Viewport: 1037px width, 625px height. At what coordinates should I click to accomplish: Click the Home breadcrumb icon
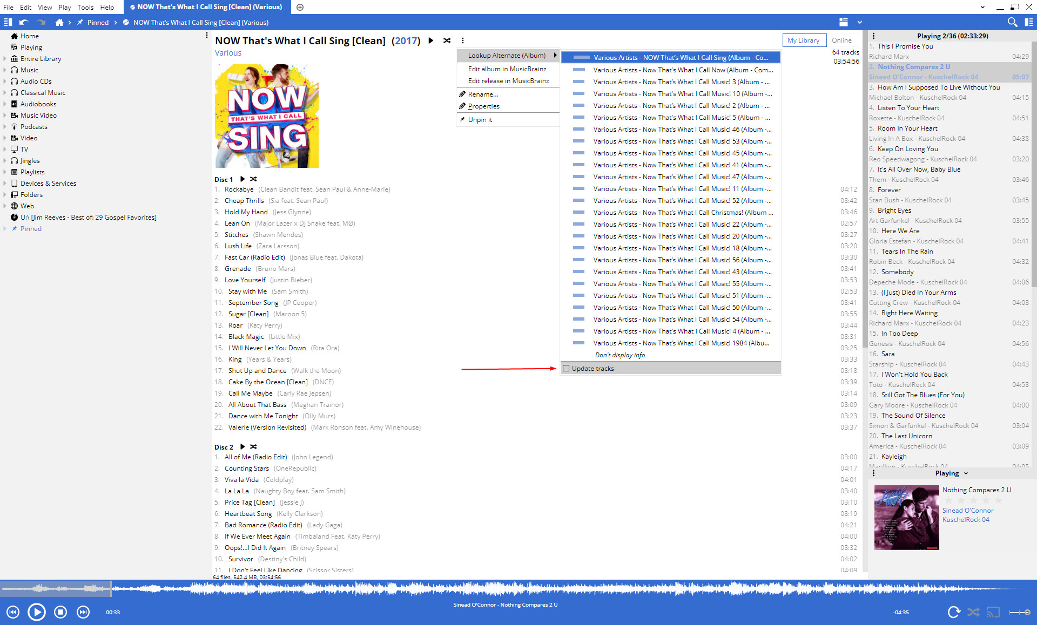point(59,22)
